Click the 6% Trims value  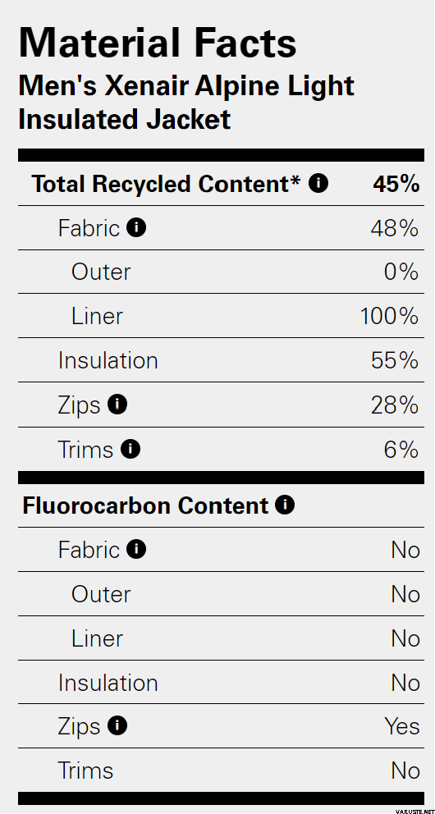[x=401, y=450]
